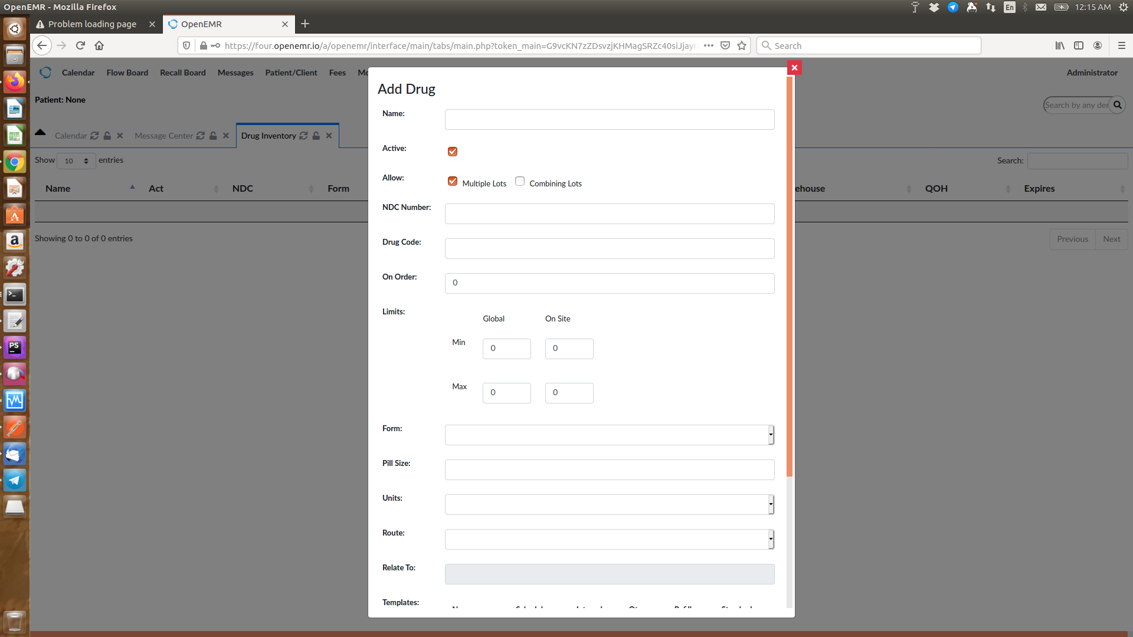Bookmark this page with the star icon
The image size is (1133, 637).
[x=742, y=45]
